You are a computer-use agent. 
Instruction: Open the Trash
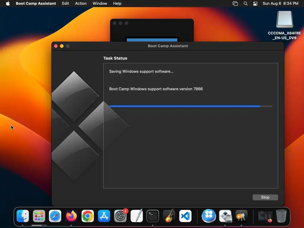click(281, 216)
